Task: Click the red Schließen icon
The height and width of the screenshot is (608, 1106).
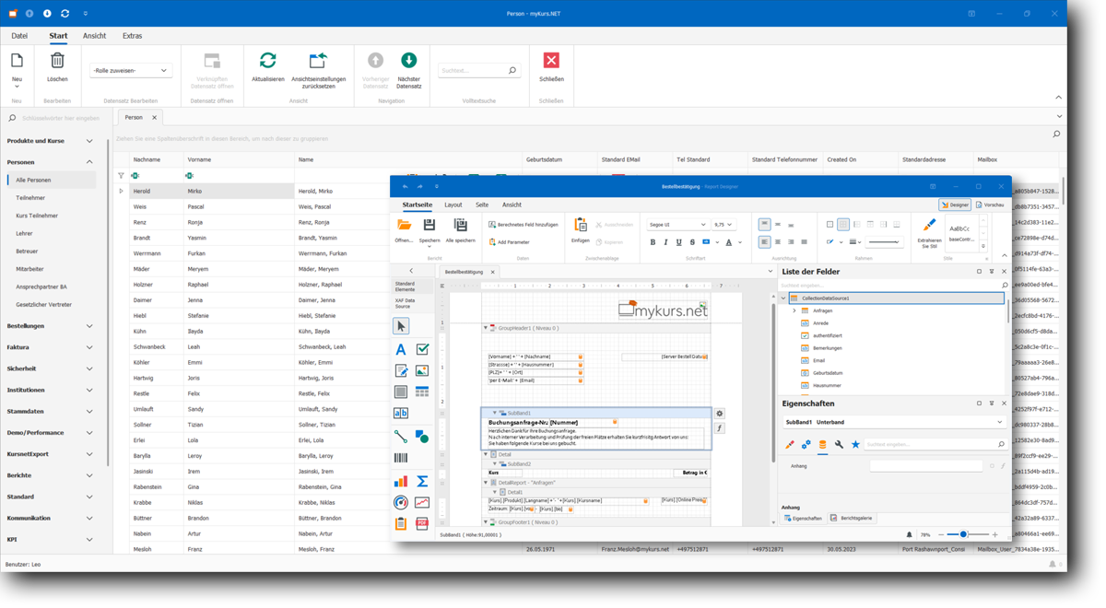Action: tap(551, 61)
